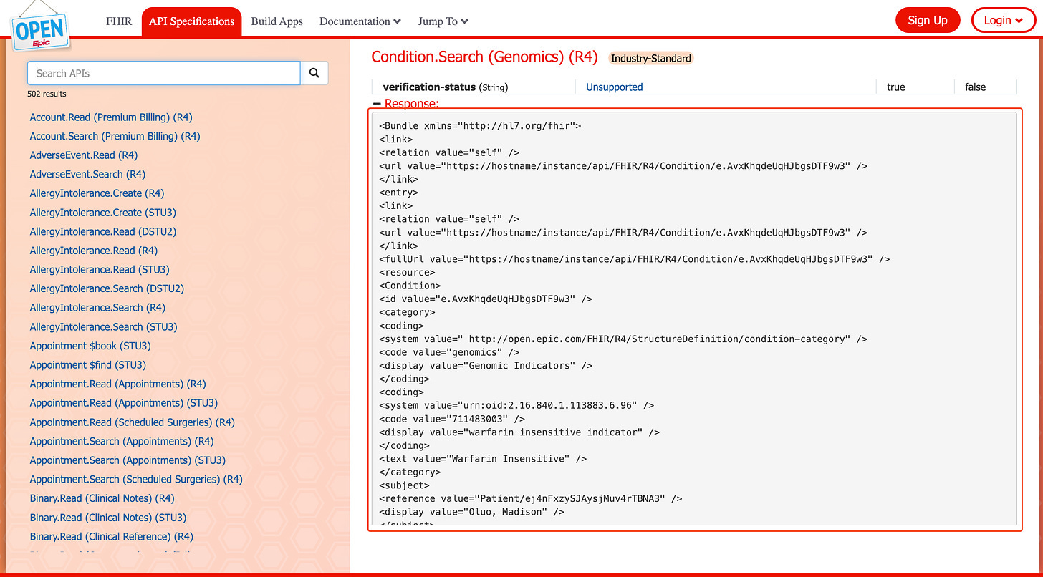Click the display value "Oluo, Madison" line
The width and height of the screenshot is (1043, 577).
pyautogui.click(x=471, y=513)
